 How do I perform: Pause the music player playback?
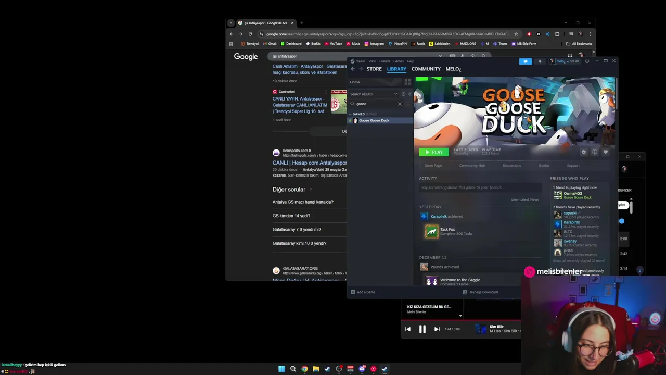[422, 329]
